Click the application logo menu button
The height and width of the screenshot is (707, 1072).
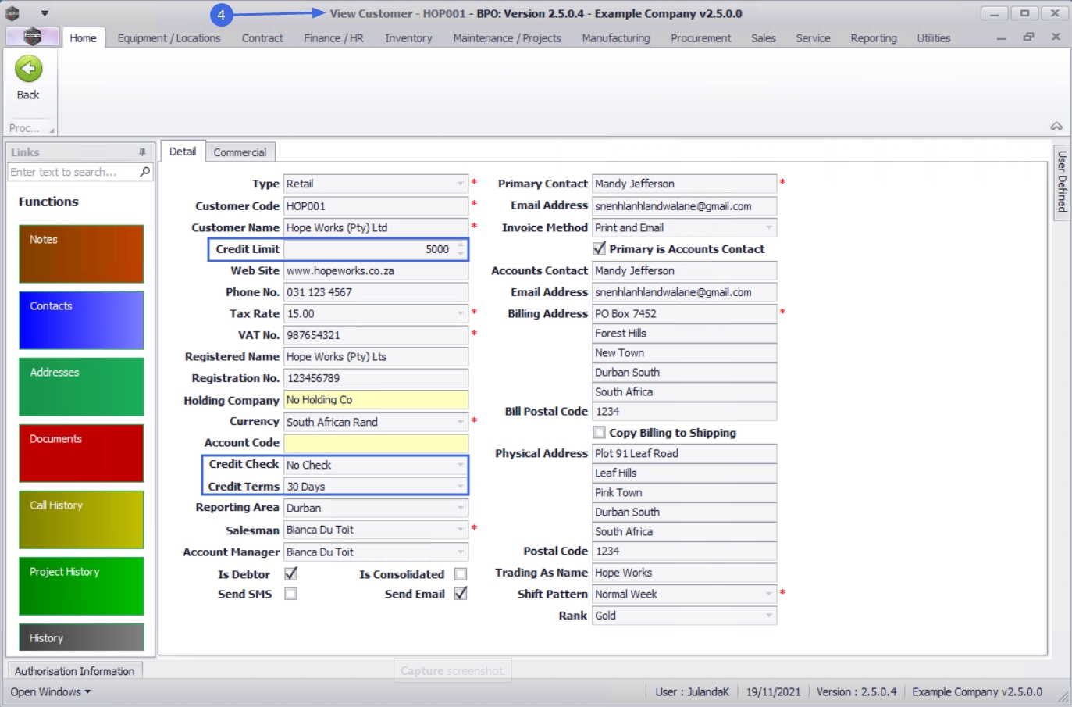[x=32, y=37]
